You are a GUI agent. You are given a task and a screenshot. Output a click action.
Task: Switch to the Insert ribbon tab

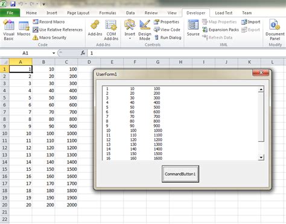52,13
